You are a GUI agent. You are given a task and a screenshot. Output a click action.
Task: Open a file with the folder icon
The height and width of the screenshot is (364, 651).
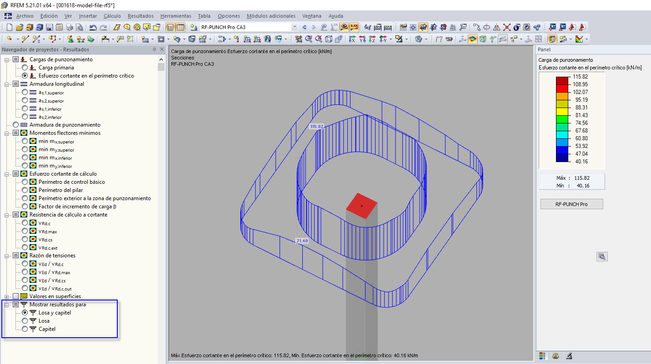coord(20,27)
